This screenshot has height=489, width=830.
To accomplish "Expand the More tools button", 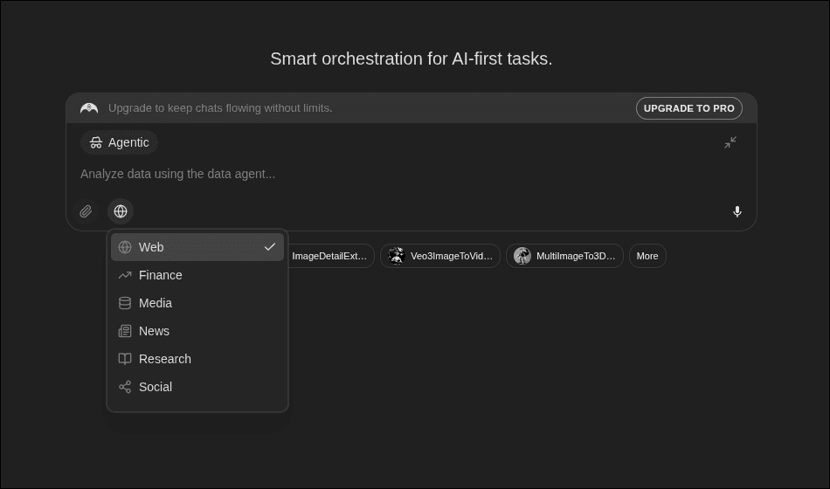I will point(647,256).
